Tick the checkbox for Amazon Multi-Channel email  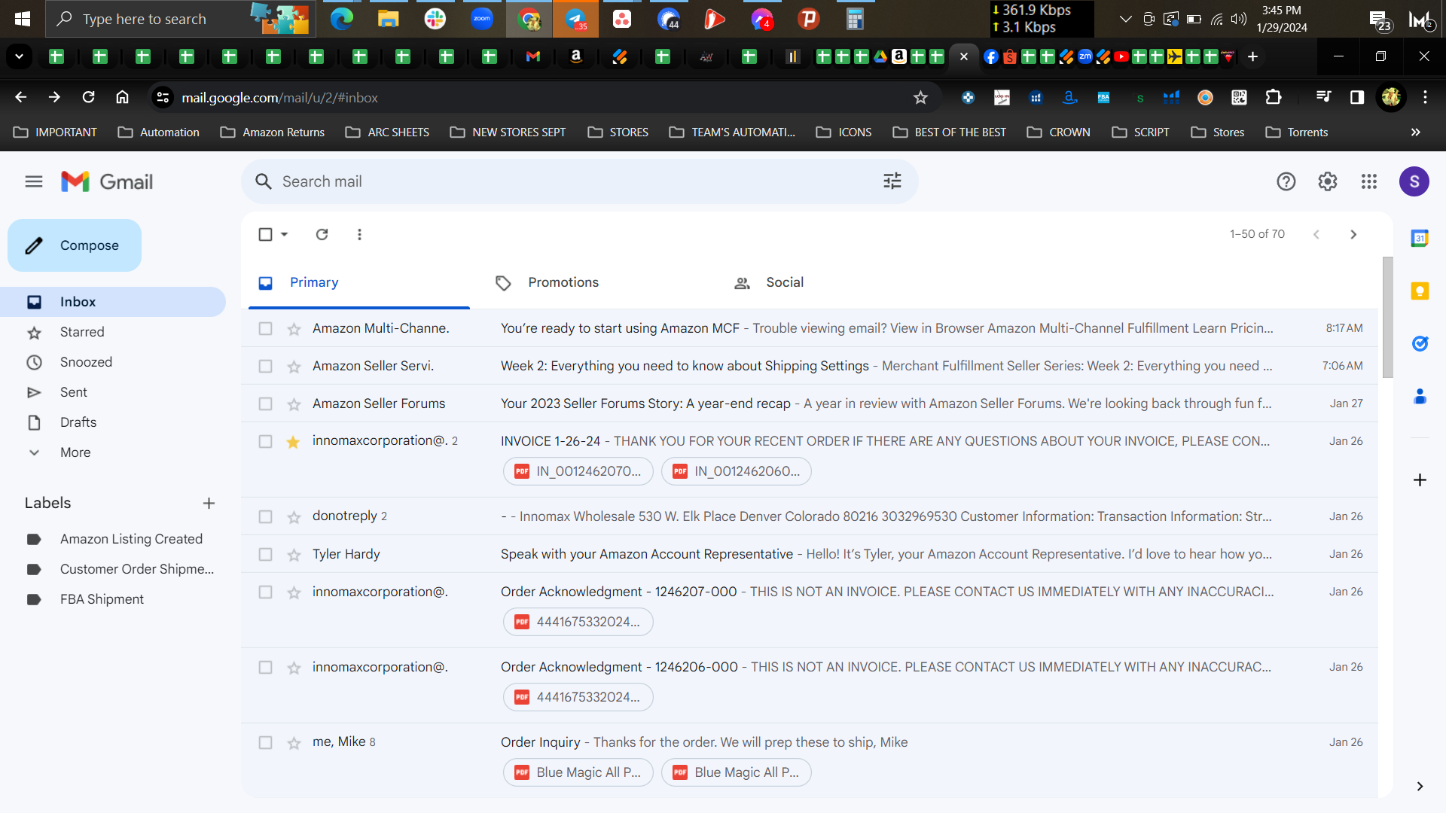point(265,328)
